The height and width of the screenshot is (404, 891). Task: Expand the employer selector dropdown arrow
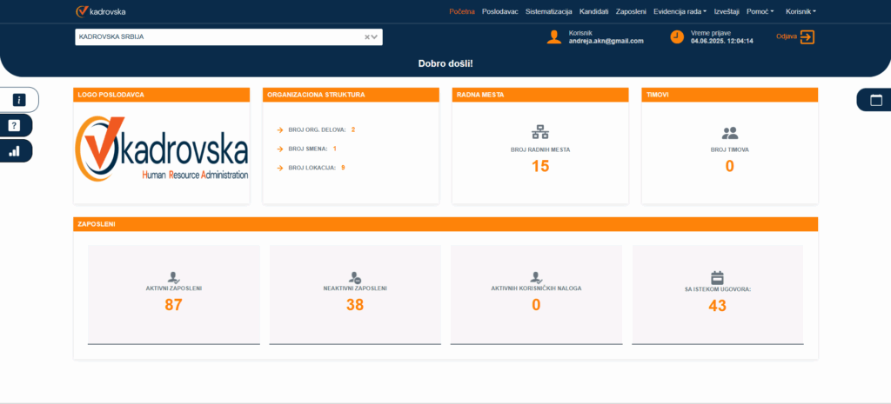pyautogui.click(x=375, y=36)
